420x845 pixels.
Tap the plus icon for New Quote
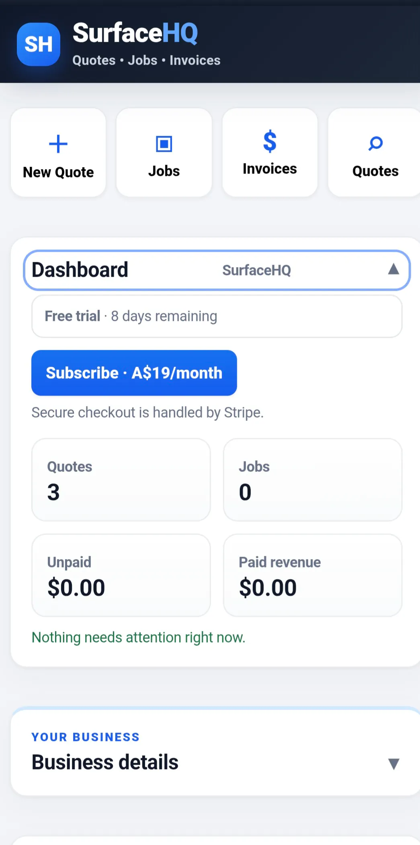click(58, 144)
